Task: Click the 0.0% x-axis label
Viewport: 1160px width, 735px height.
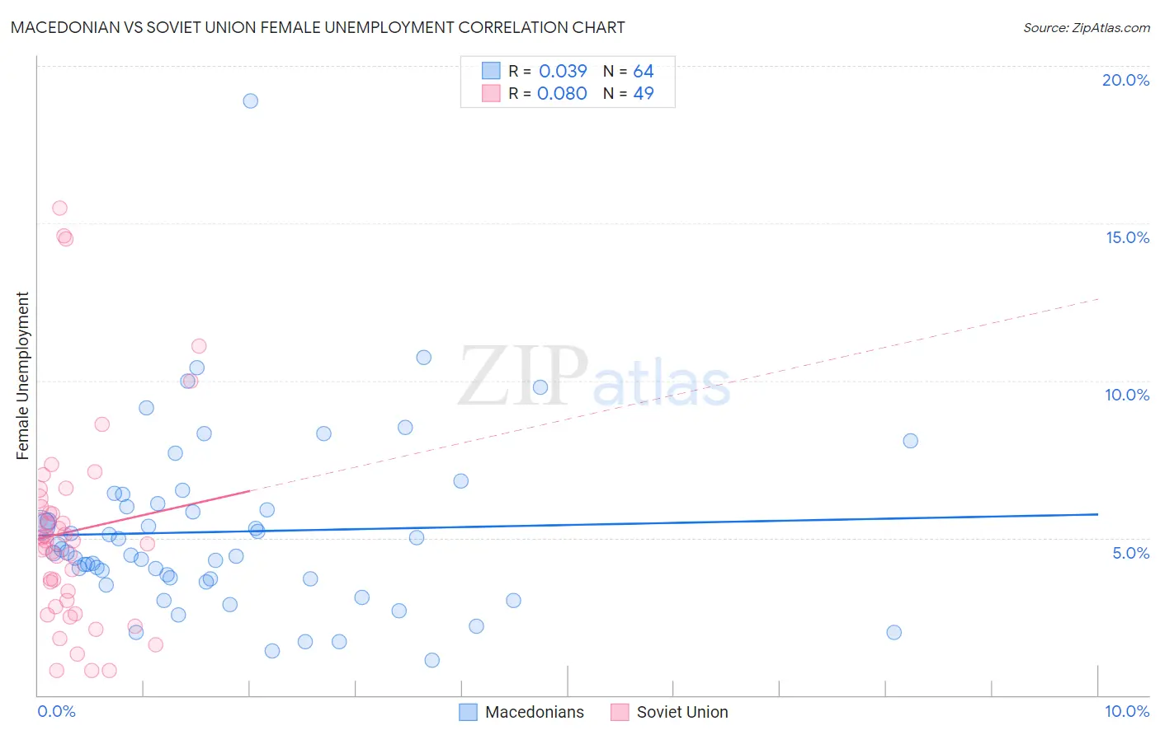Action: [x=56, y=711]
